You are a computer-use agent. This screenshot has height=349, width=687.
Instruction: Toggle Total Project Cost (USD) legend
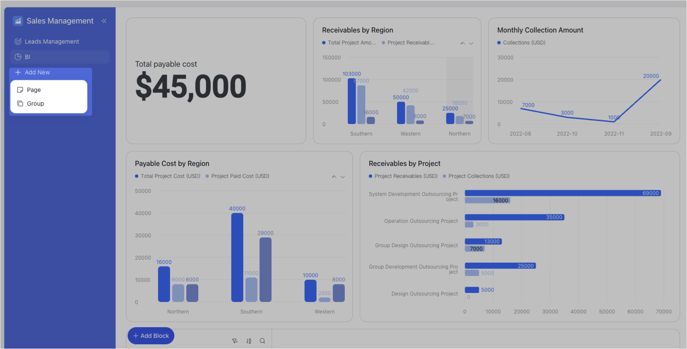point(167,176)
